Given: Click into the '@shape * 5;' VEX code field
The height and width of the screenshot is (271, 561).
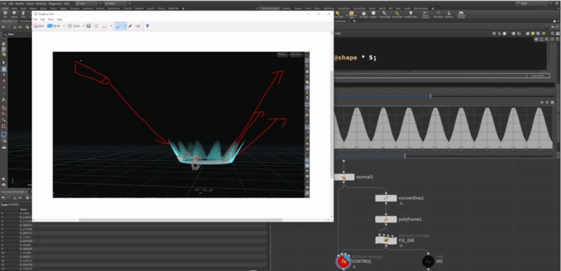Looking at the screenshot, I should coord(440,54).
